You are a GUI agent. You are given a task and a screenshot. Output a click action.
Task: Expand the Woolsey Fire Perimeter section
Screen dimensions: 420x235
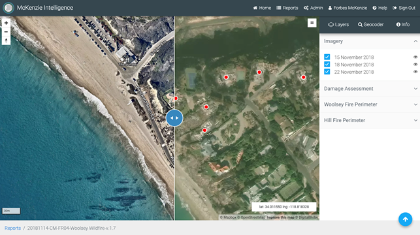tap(370, 104)
